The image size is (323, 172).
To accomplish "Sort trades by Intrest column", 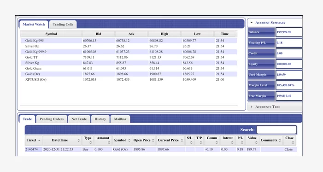I will tap(228, 140).
